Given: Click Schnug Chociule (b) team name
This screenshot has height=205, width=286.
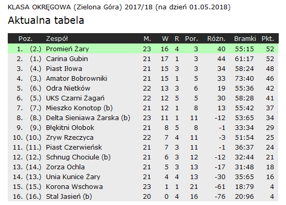Looking at the screenshot, I should point(78,157).
